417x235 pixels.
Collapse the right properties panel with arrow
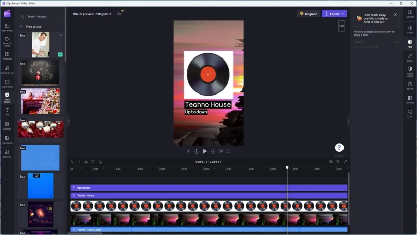[349, 121]
